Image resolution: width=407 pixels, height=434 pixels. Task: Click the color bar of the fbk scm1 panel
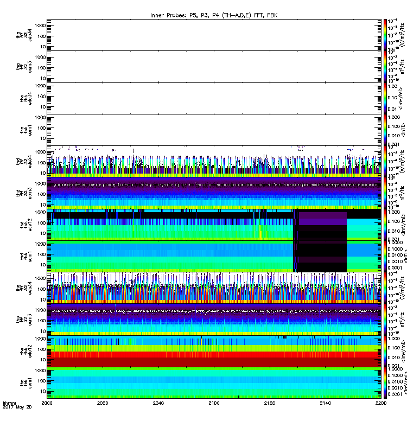click(385, 383)
